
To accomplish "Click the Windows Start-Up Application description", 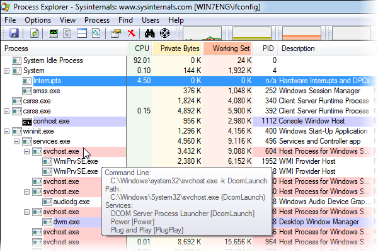I will pyautogui.click(x=323, y=131).
